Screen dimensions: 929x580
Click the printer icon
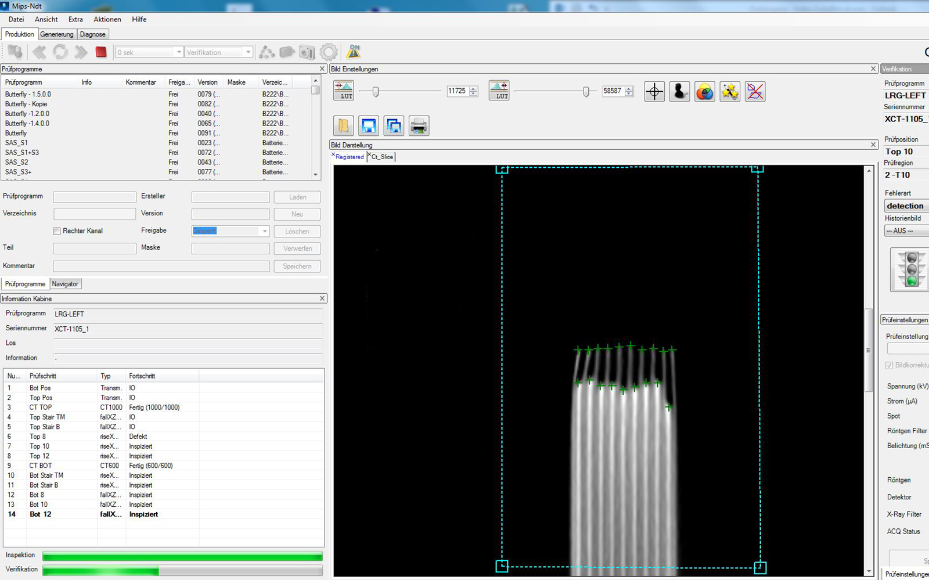(x=419, y=126)
